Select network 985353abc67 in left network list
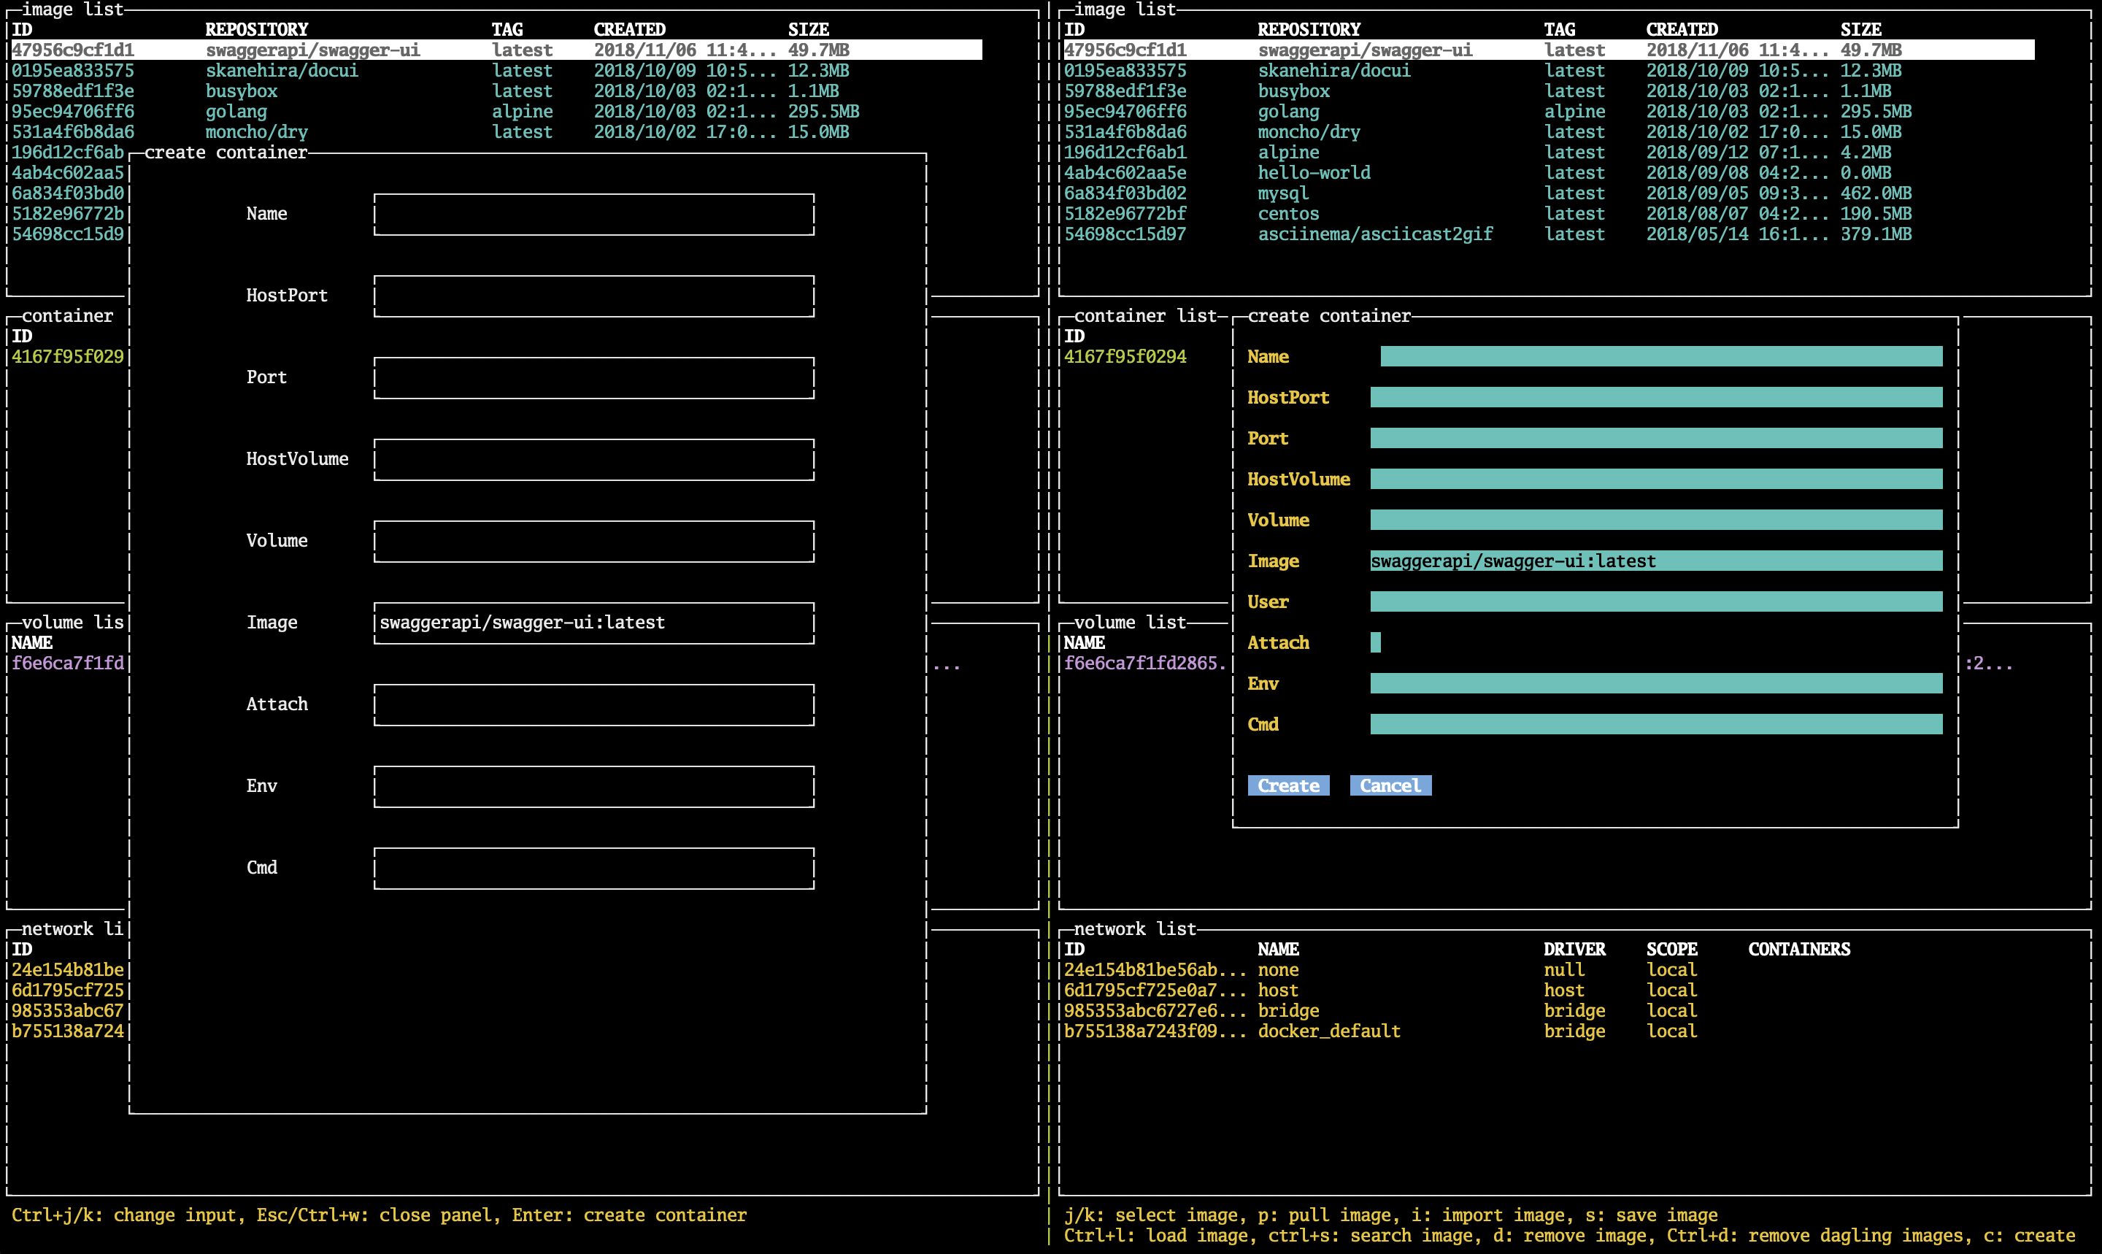Screen dimensions: 2102x1254 (x=68, y=1011)
